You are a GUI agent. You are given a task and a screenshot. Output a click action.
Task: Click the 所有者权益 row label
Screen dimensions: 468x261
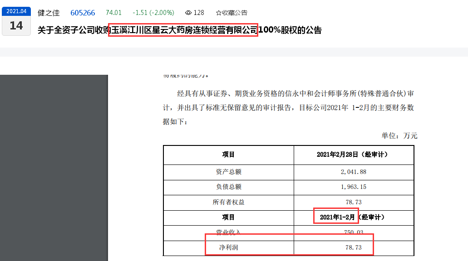pos(228,202)
